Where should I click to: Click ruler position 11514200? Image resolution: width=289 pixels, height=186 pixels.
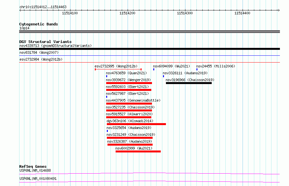pyautogui.click(x=127, y=13)
